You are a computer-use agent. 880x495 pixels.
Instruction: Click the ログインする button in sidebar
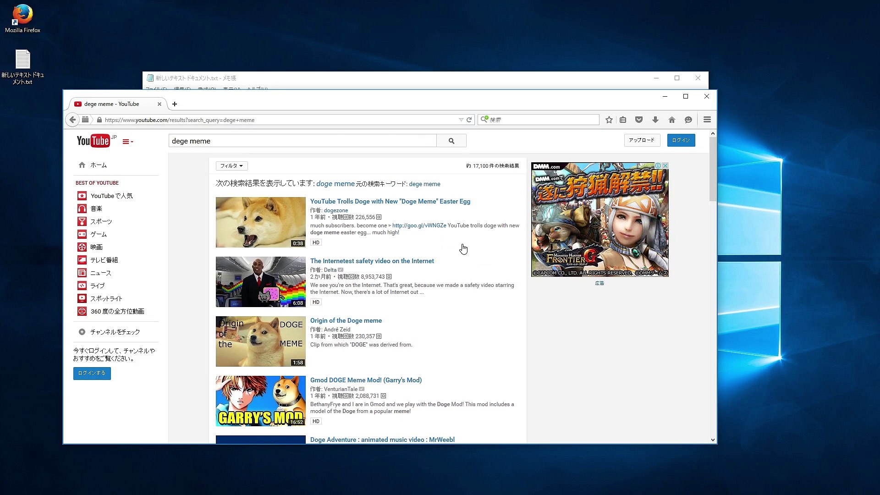(x=92, y=373)
